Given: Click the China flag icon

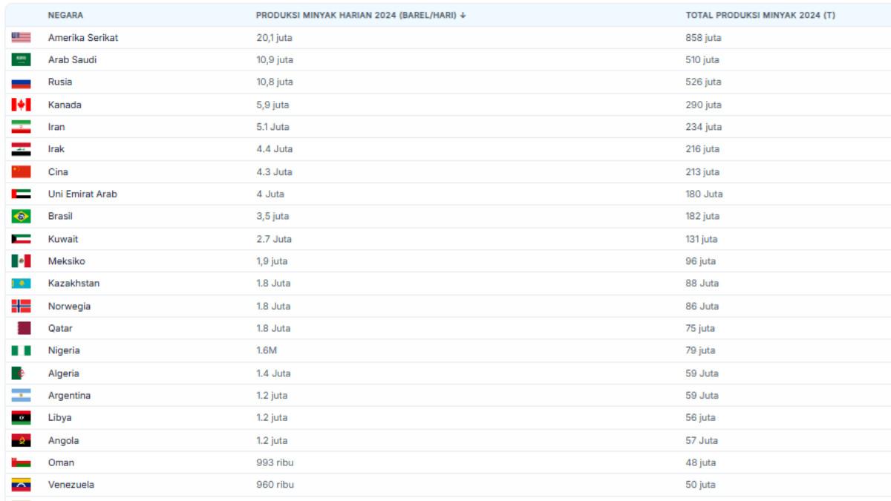Looking at the screenshot, I should click(x=21, y=171).
